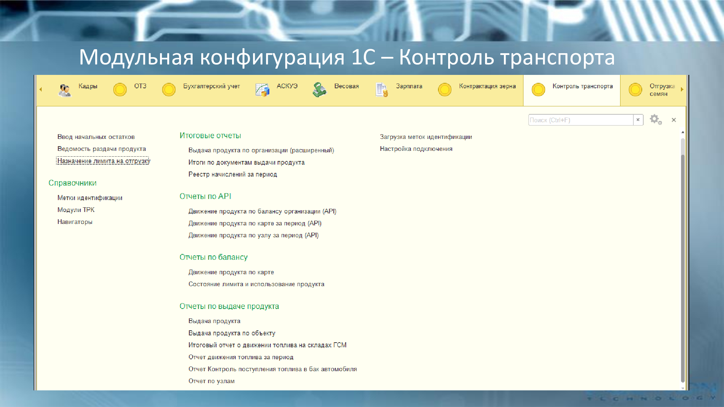Click the Поиск (Ctrl+F) search field

pos(581,120)
